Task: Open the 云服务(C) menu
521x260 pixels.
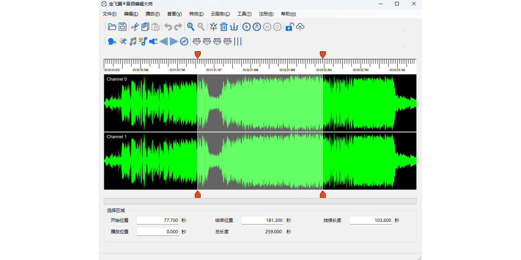Action: point(220,14)
